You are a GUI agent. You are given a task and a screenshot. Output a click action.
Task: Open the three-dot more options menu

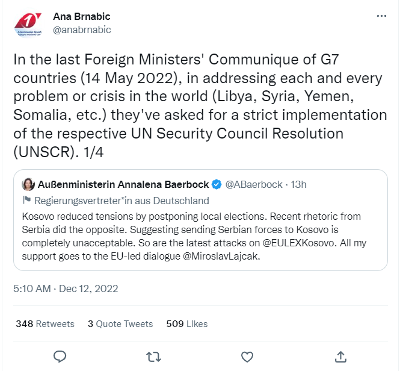381,16
